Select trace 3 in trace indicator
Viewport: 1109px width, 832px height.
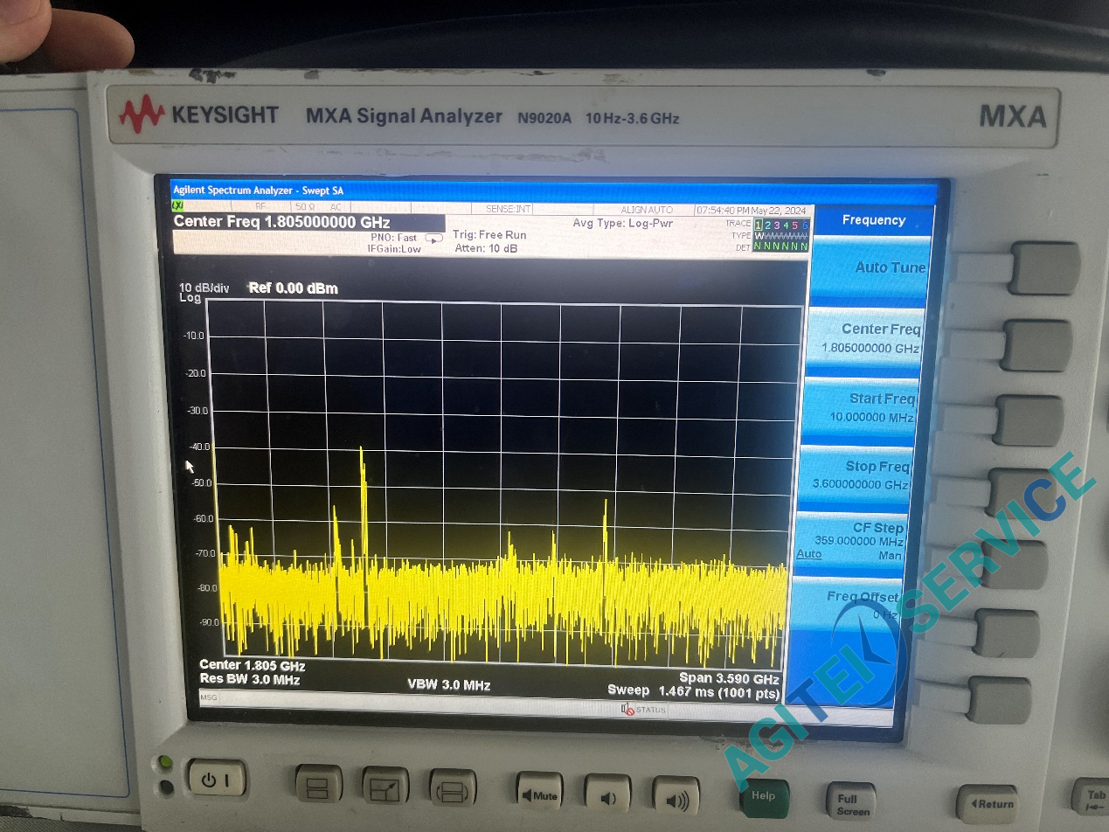[777, 225]
